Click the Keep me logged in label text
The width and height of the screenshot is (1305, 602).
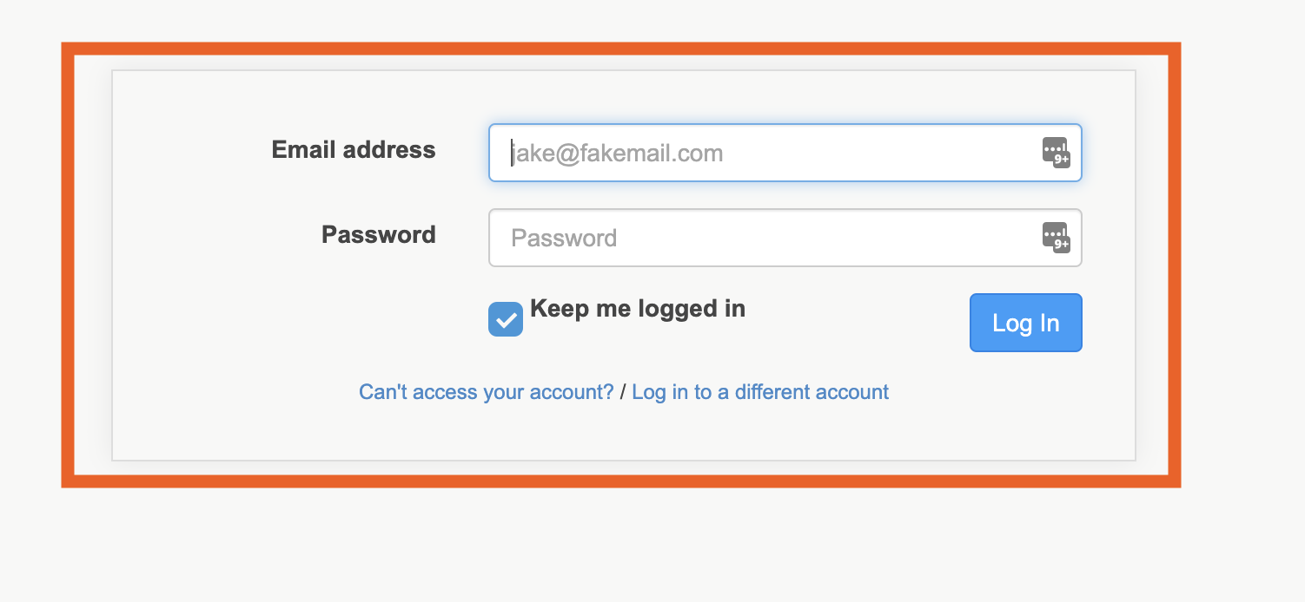[638, 309]
